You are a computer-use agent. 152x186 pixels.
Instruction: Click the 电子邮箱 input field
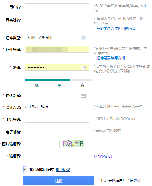click(57, 131)
